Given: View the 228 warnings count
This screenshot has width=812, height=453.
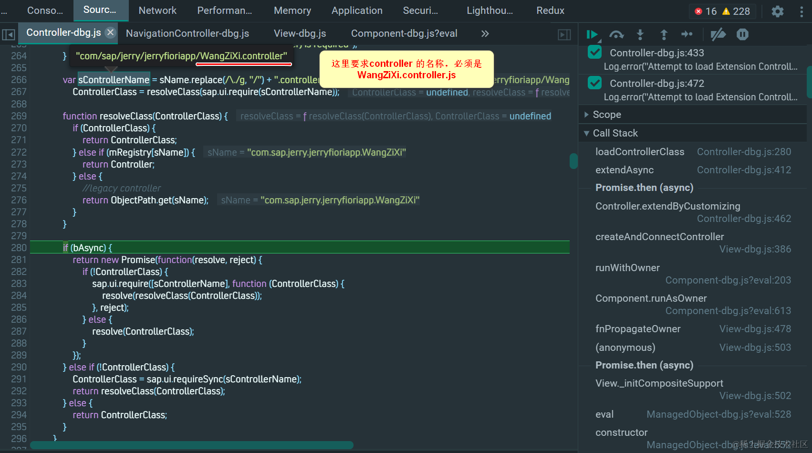Looking at the screenshot, I should point(736,11).
